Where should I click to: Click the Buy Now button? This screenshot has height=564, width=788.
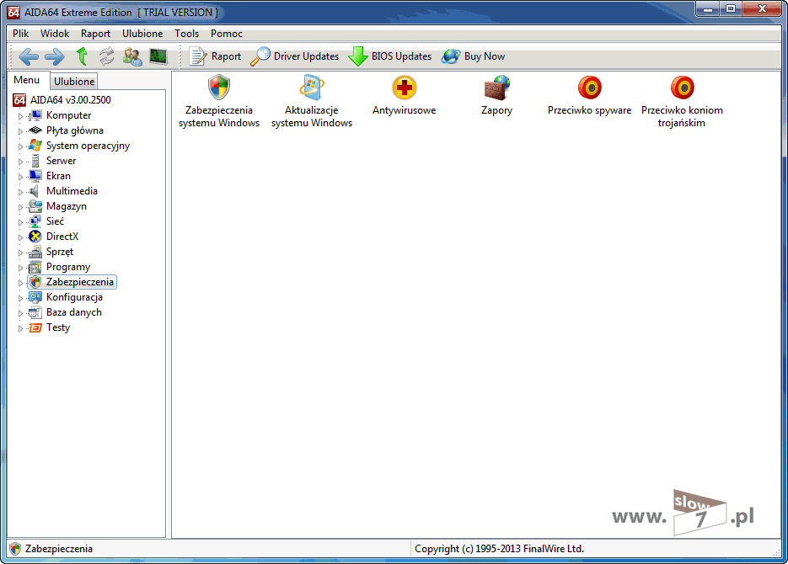pos(474,56)
